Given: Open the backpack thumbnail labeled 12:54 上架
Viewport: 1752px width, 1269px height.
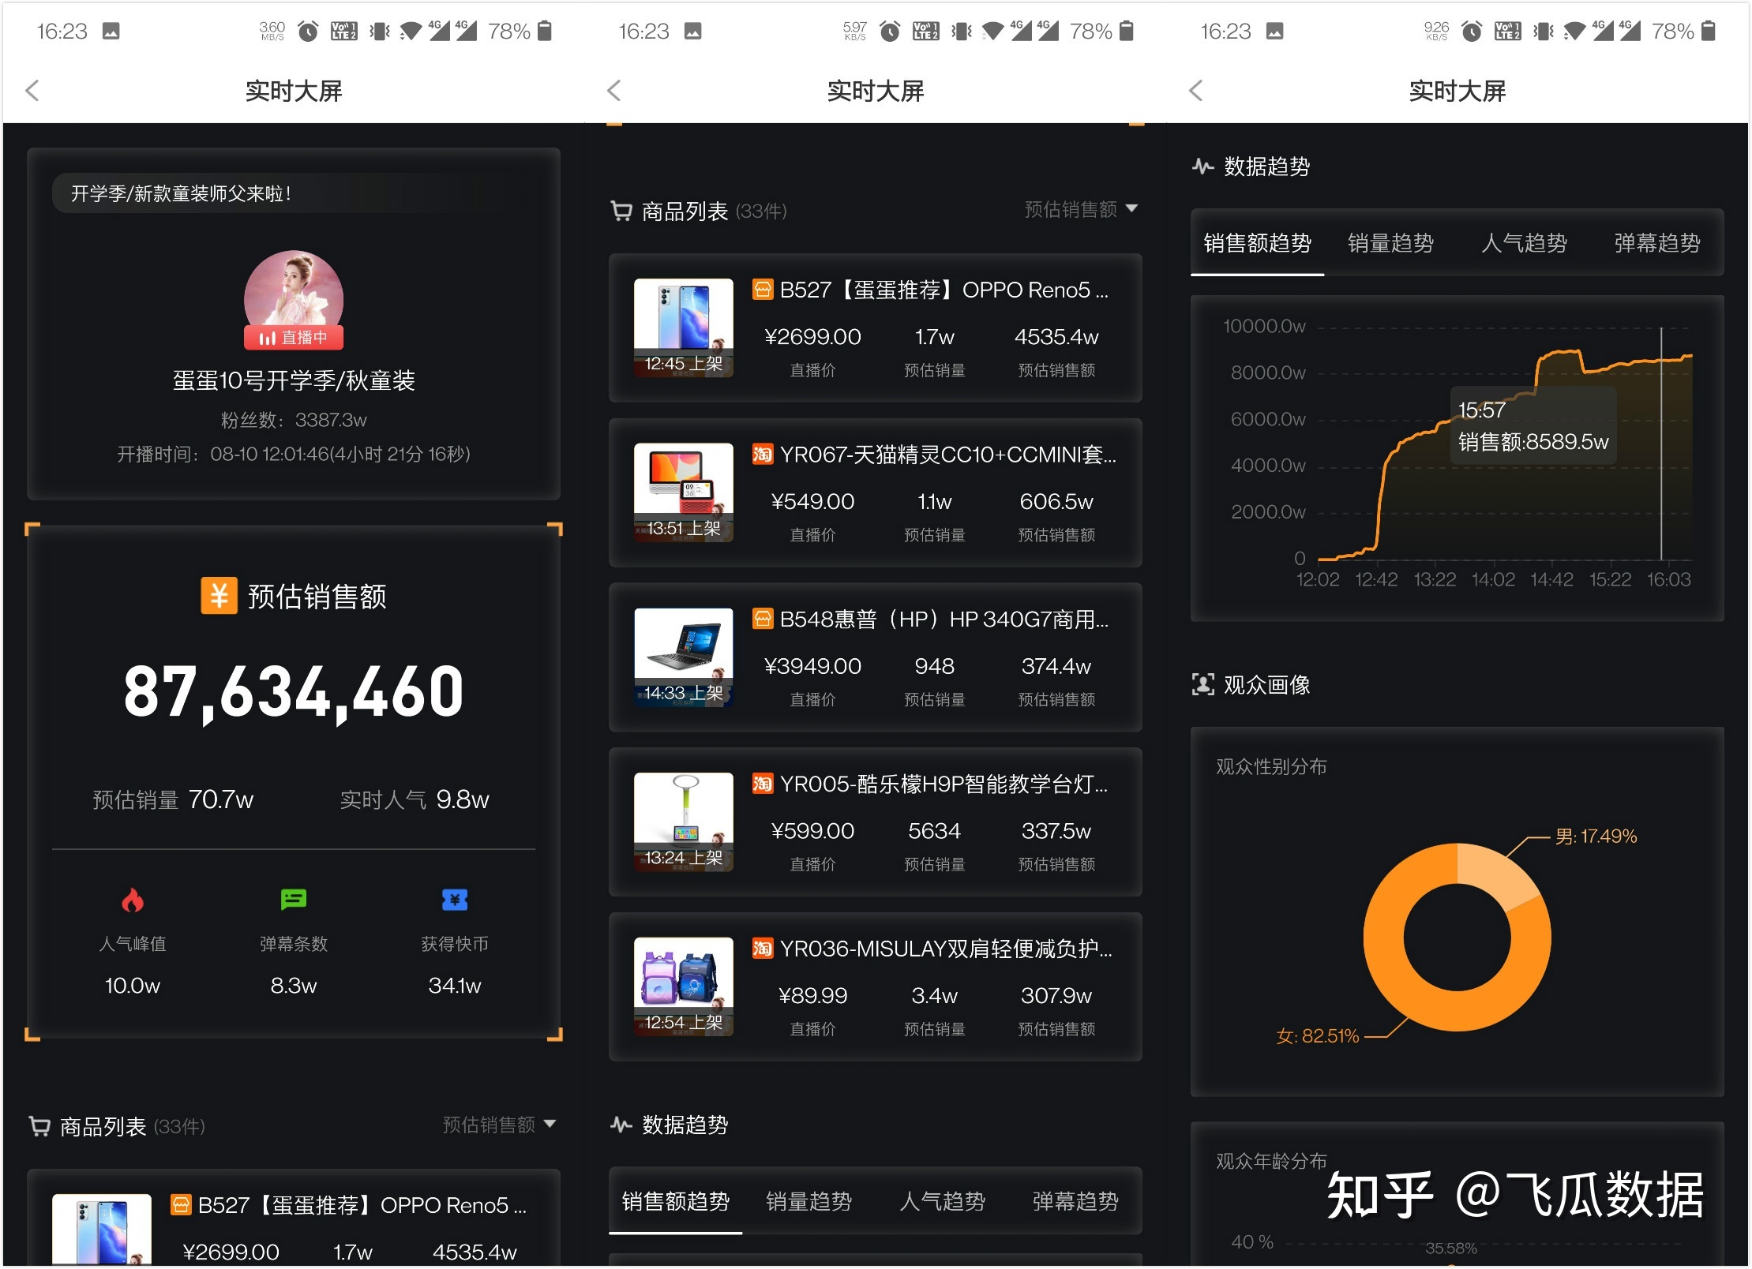Looking at the screenshot, I should click(x=684, y=986).
